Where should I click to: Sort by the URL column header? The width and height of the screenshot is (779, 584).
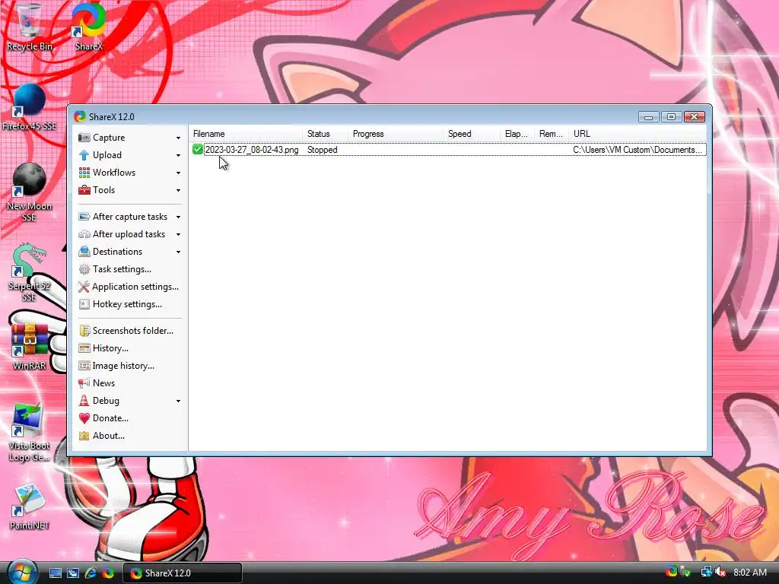pyautogui.click(x=638, y=134)
